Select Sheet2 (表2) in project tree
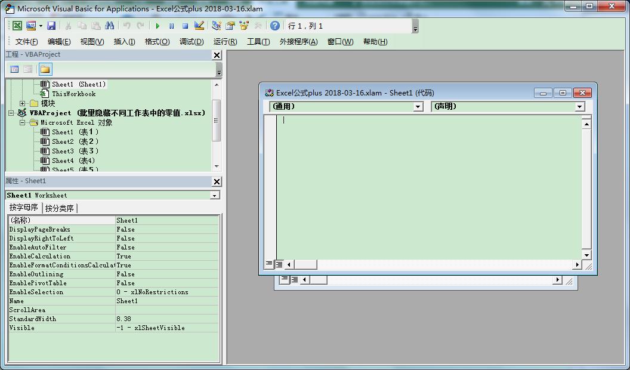The image size is (630, 370). click(75, 141)
